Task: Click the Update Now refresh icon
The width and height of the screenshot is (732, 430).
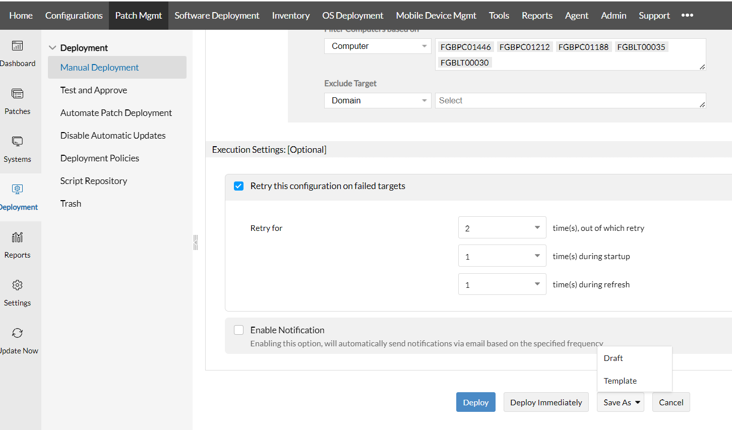Action: (17, 333)
